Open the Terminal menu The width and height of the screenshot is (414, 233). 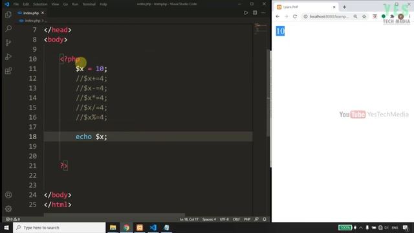[x=89, y=5]
